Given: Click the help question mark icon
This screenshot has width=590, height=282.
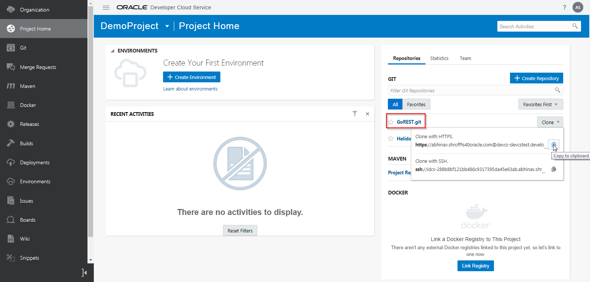Looking at the screenshot, I should (x=564, y=7).
